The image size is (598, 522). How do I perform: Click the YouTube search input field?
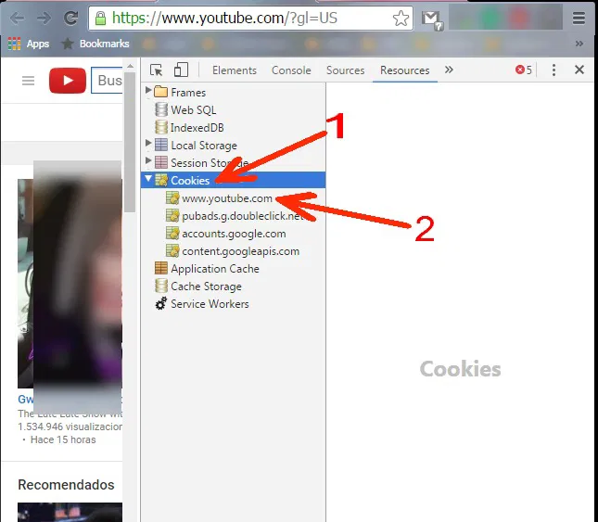[109, 82]
